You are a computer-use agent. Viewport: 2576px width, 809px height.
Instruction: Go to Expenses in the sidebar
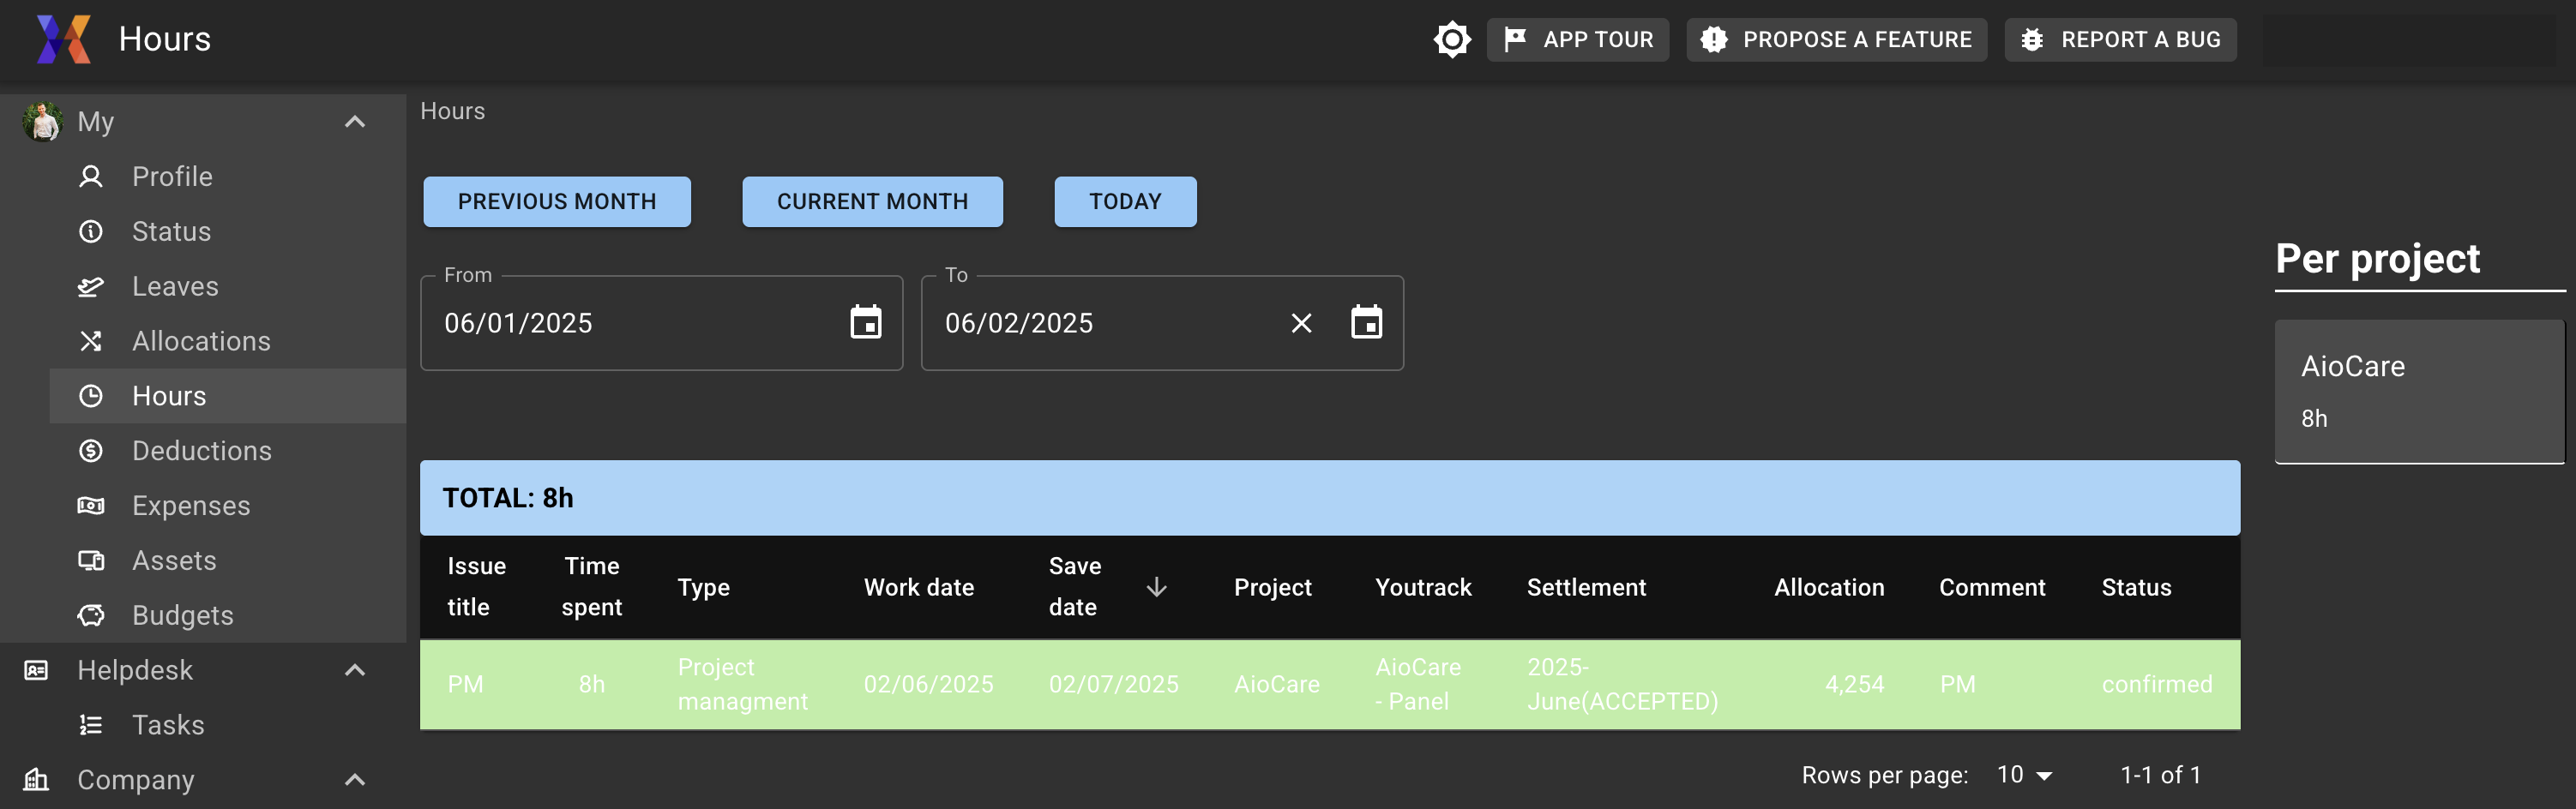pyautogui.click(x=191, y=506)
